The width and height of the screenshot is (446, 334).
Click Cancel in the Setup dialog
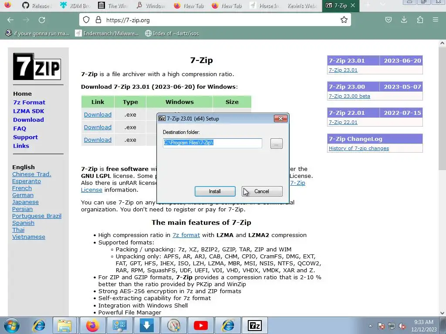click(x=262, y=191)
